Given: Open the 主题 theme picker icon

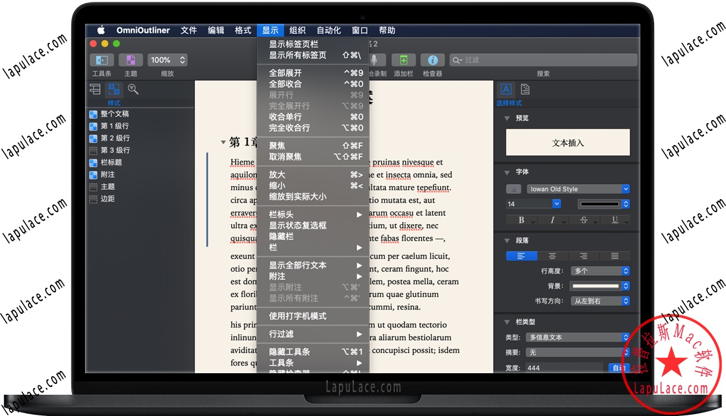Looking at the screenshot, I should coord(131,60).
